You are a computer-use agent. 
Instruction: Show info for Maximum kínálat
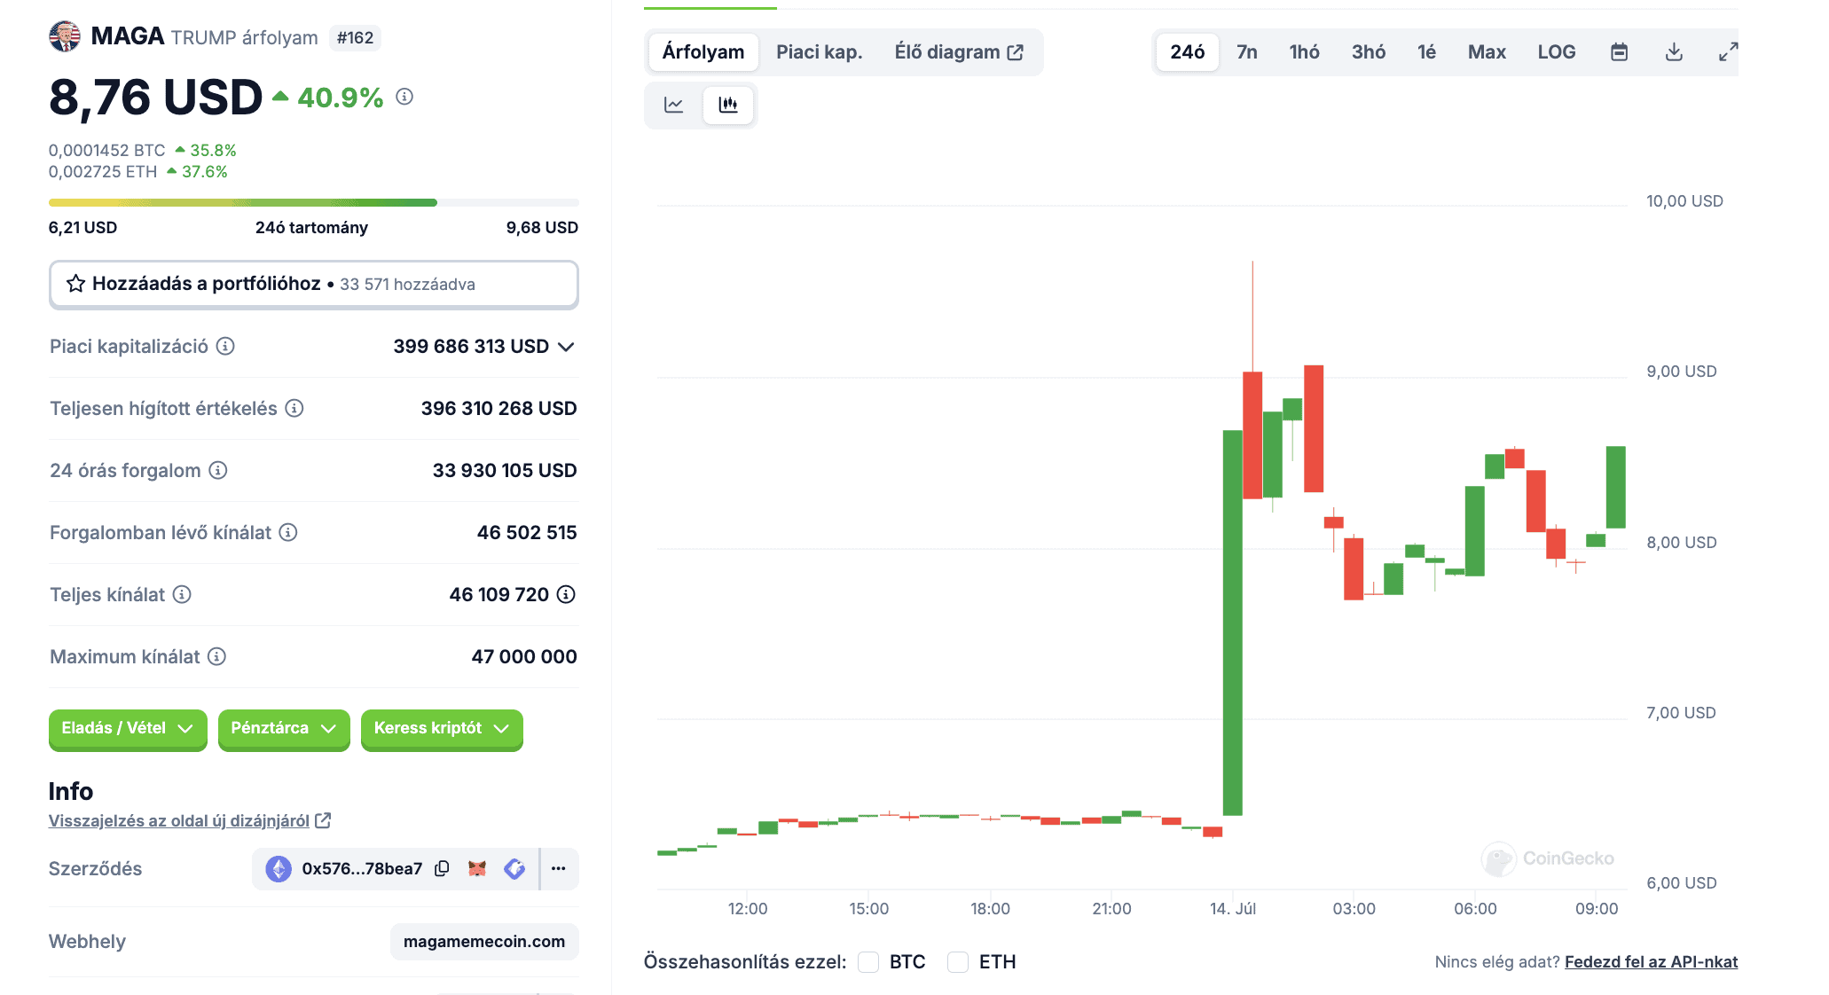[217, 656]
